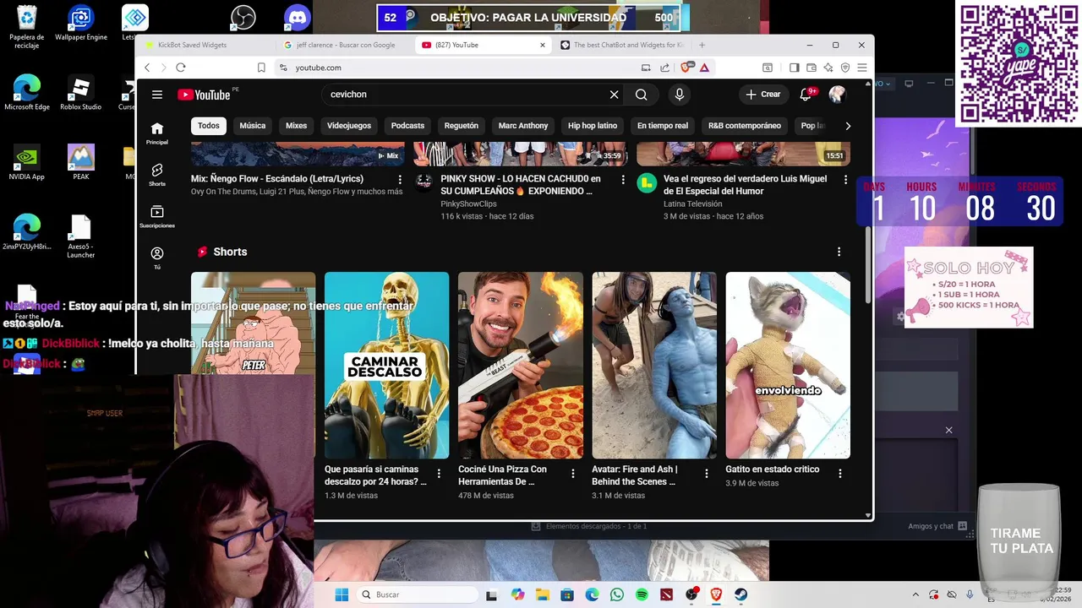Image resolution: width=1082 pixels, height=608 pixels.
Task: Select the Mixes filter chip
Action: pos(297,126)
